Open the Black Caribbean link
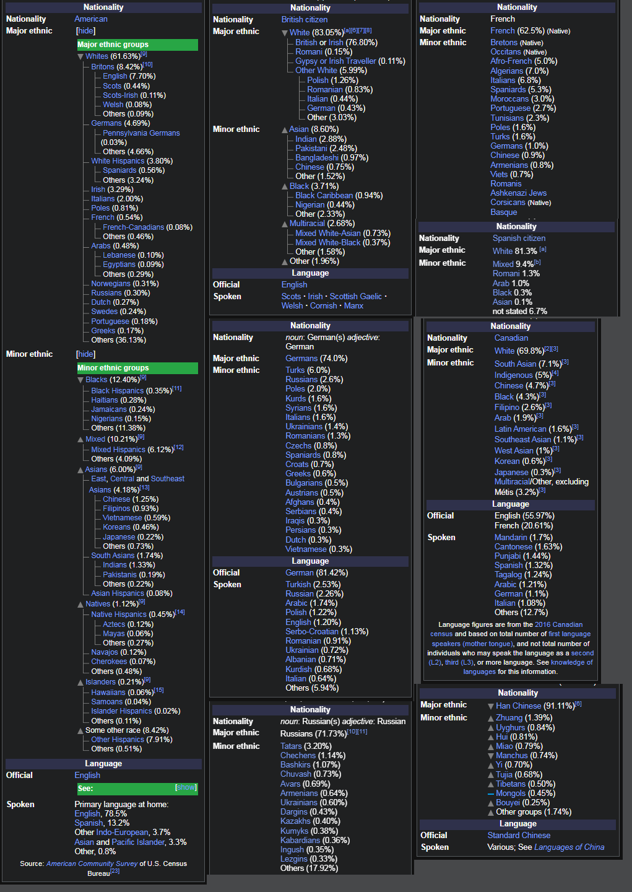Screen dimensions: 632x892 [x=324, y=196]
